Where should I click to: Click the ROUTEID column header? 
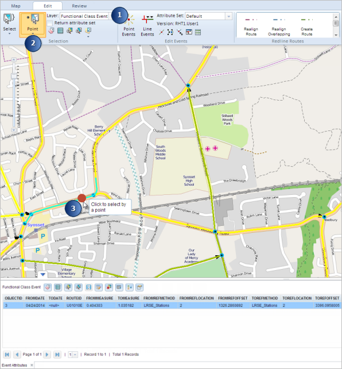coord(74,298)
